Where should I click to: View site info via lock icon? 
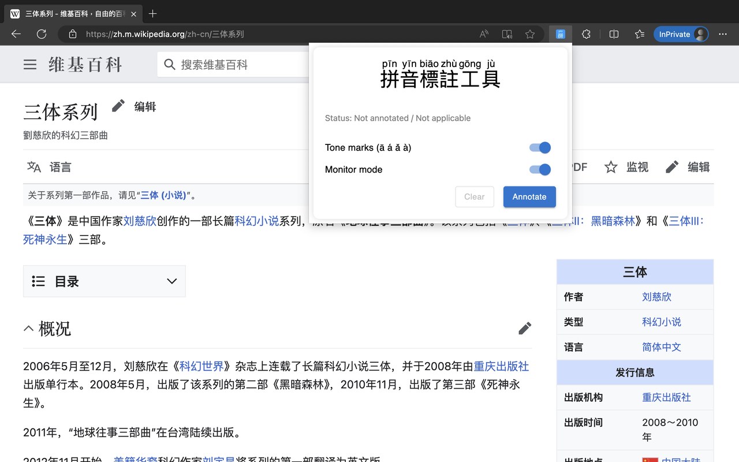point(73,34)
